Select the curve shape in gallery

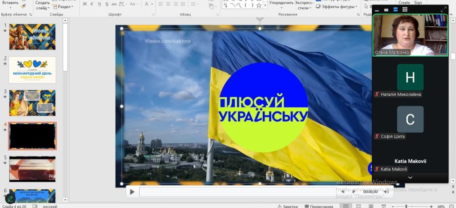[x=239, y=5]
